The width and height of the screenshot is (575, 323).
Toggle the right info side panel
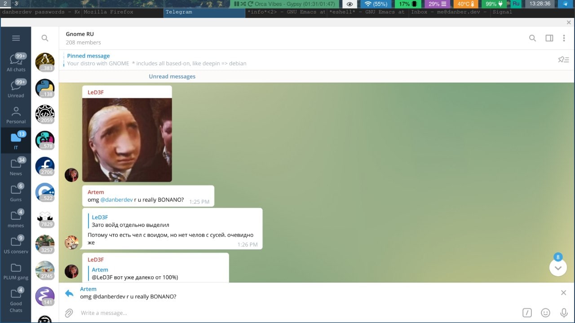click(549, 38)
